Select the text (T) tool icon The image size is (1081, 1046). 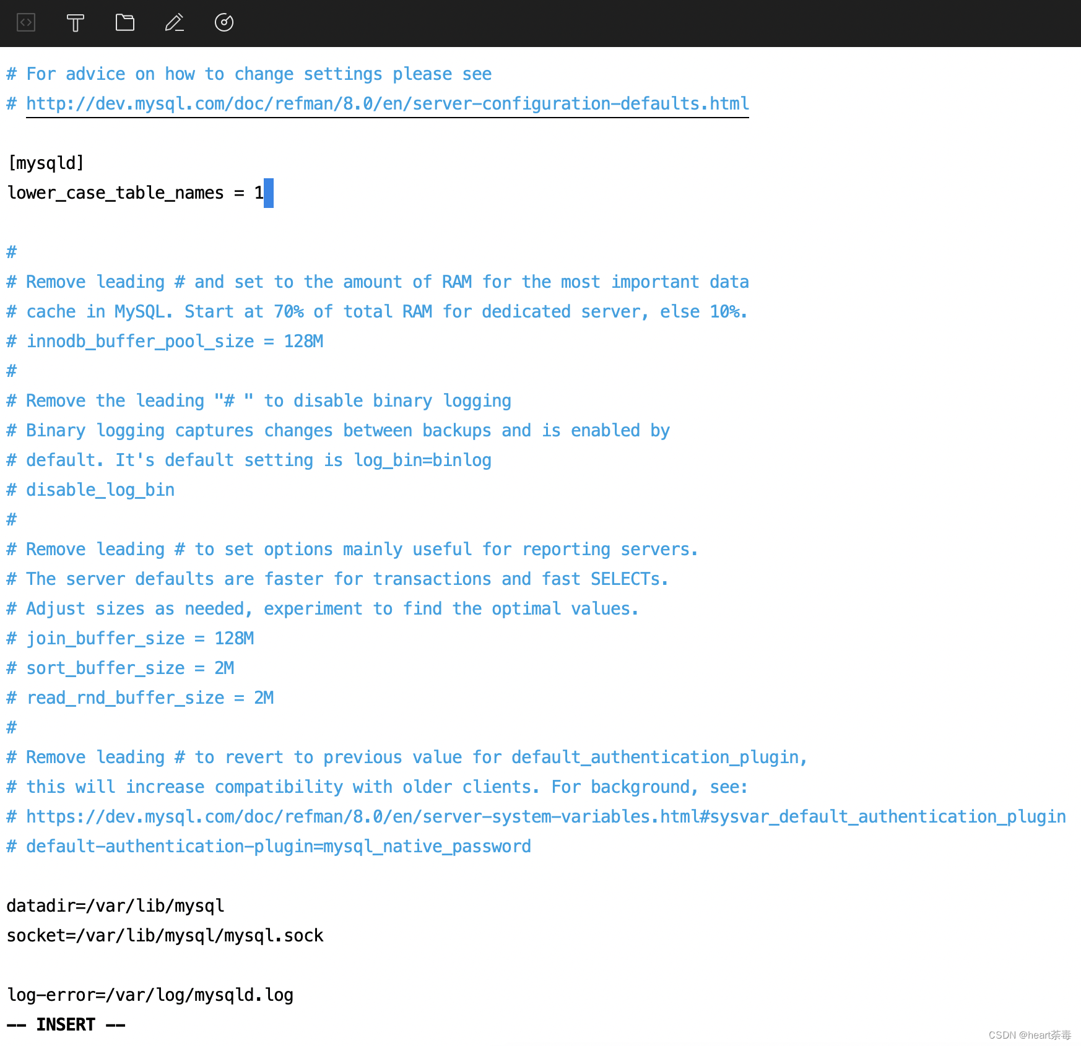pos(76,23)
